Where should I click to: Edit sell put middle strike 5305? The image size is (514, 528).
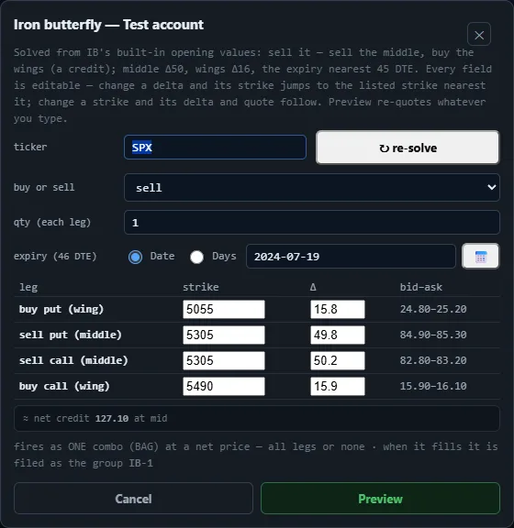click(x=224, y=335)
